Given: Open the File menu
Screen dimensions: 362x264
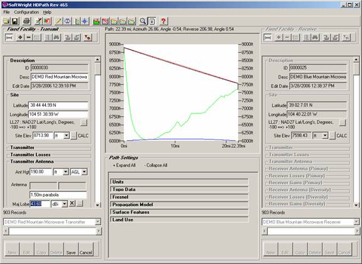Looking at the screenshot, I should [x=6, y=12].
